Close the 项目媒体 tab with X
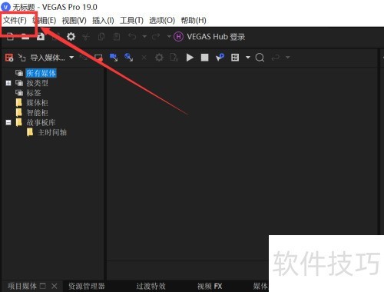Viewport: 384px width, 292px height. (x=54, y=286)
